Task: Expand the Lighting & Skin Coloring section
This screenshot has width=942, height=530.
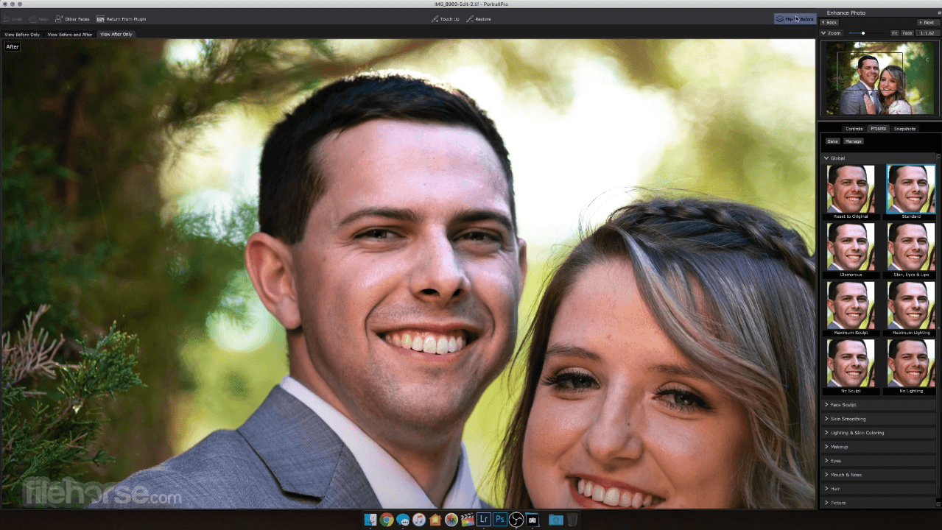Action: pyautogui.click(x=878, y=433)
